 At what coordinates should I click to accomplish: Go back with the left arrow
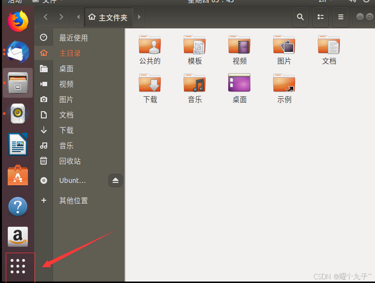(x=46, y=17)
